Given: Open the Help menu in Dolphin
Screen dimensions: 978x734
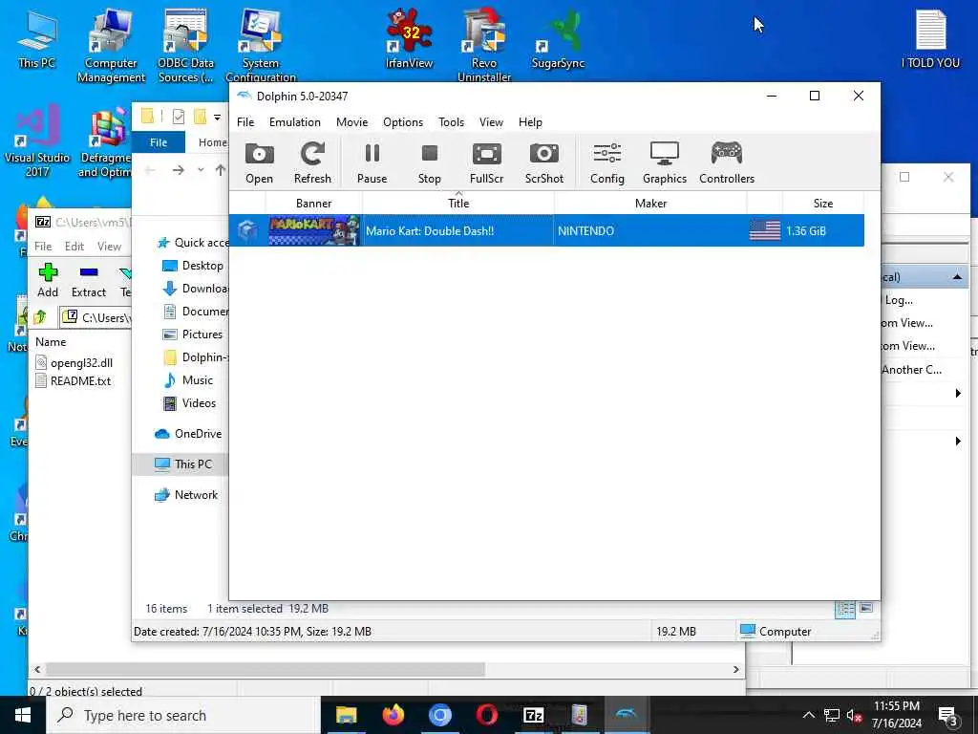Looking at the screenshot, I should [530, 122].
